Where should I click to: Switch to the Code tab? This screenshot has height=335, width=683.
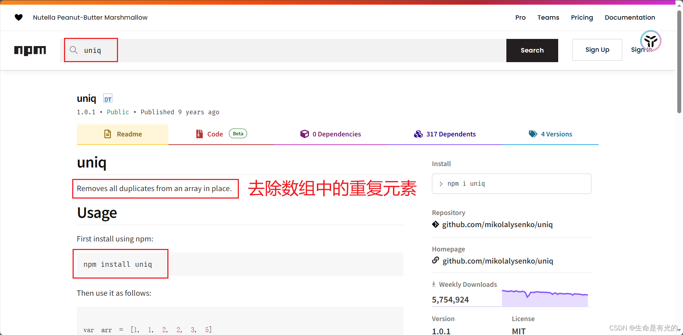click(x=221, y=134)
